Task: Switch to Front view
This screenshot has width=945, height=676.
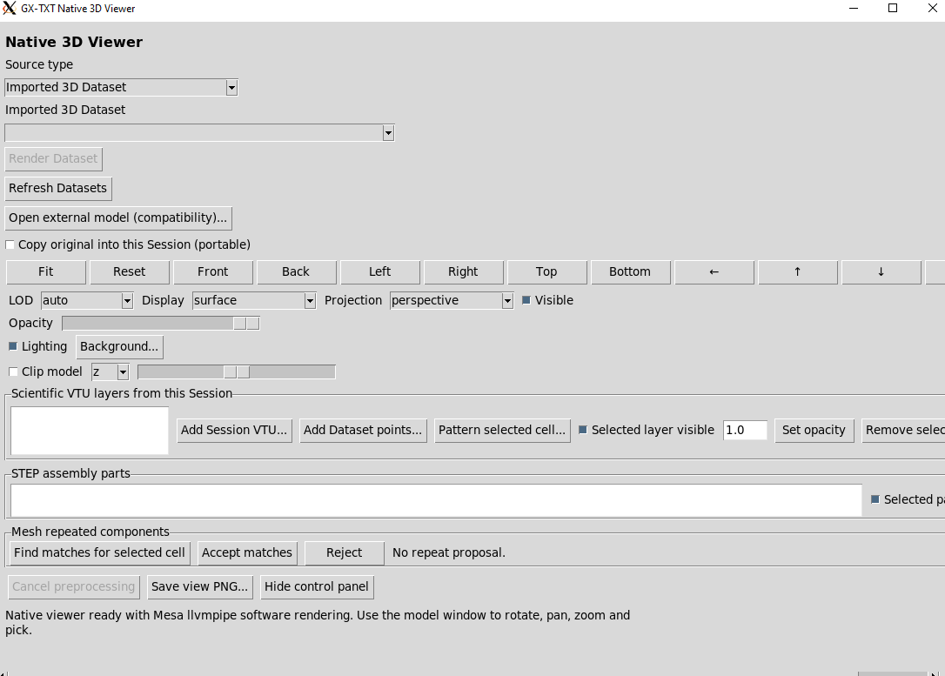Action: click(x=212, y=271)
